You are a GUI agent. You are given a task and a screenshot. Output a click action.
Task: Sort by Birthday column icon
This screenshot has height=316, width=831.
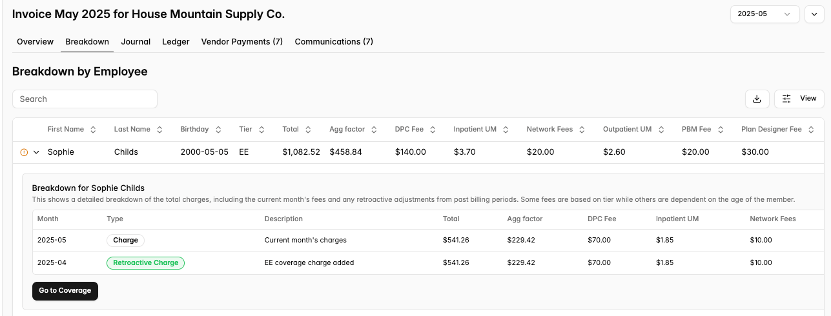[218, 130]
